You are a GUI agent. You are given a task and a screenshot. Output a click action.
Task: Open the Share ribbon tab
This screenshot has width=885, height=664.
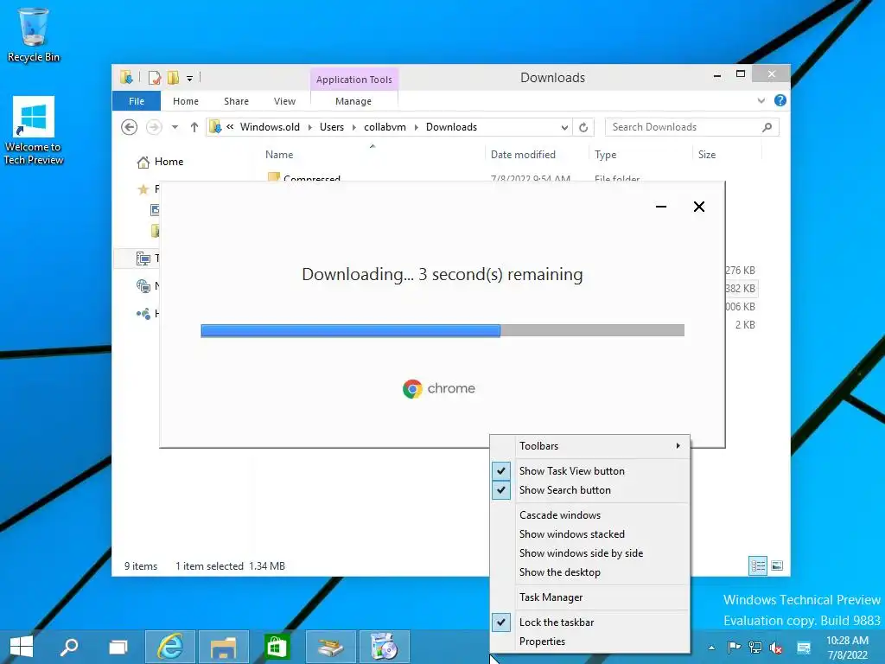coord(236,101)
